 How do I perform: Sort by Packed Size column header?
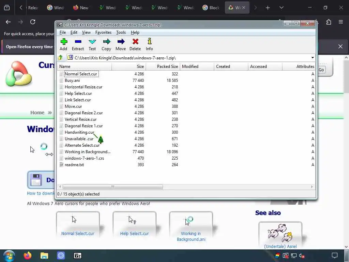(x=163, y=67)
